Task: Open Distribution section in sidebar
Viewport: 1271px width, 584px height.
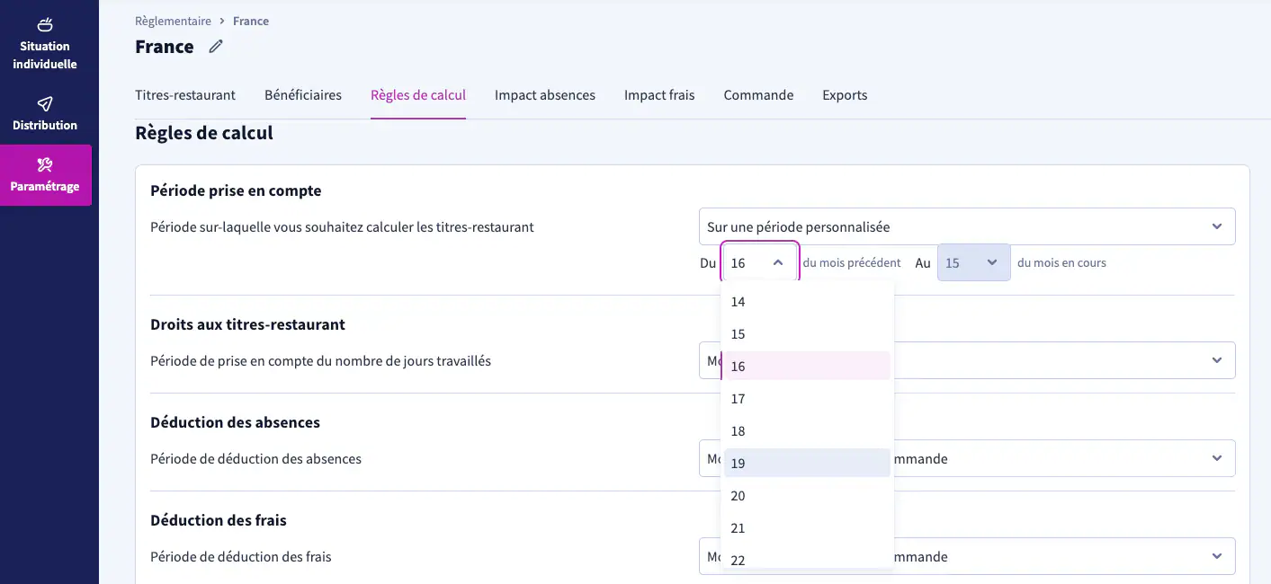Action: point(45,114)
